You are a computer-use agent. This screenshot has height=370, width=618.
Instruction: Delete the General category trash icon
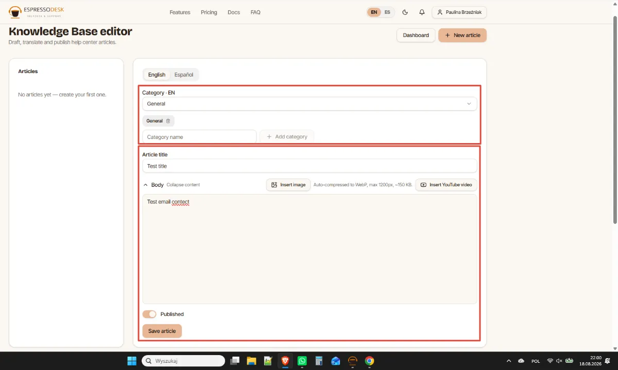(x=168, y=121)
